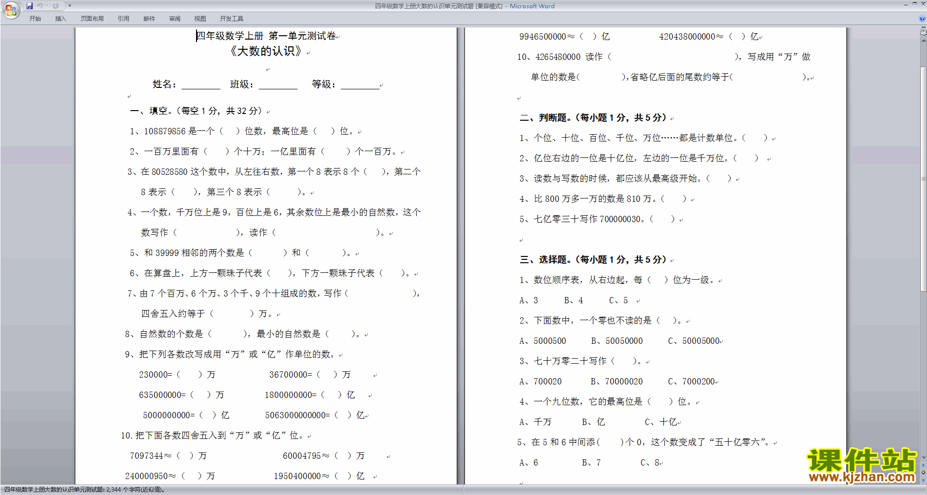
Task: Open the 插入 ribbon tab
Action: point(60,19)
